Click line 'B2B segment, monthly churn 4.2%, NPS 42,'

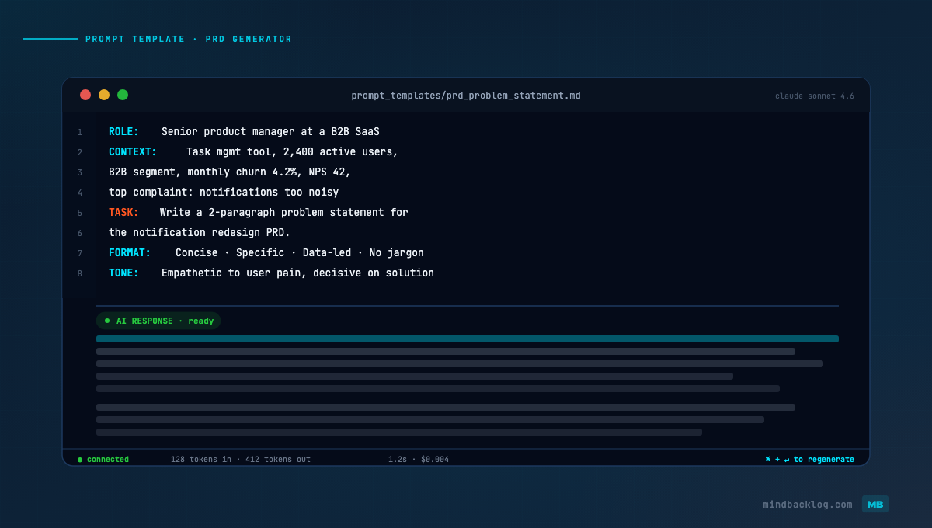pos(230,172)
